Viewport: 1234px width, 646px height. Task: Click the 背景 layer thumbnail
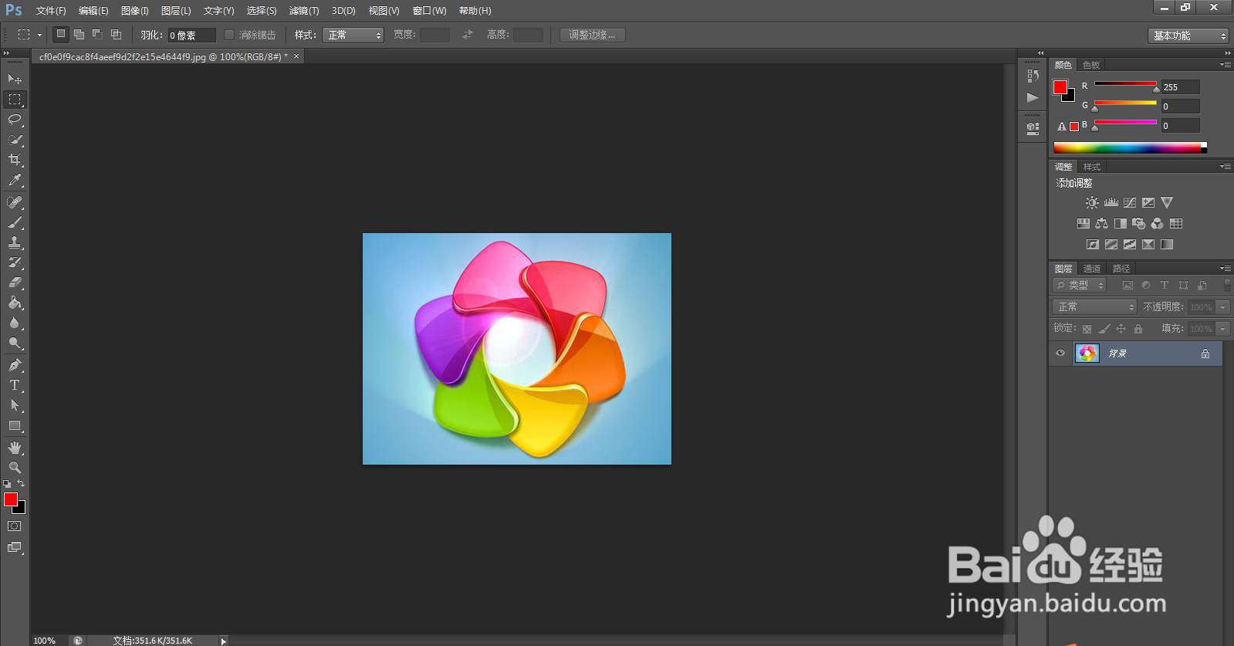click(x=1087, y=353)
